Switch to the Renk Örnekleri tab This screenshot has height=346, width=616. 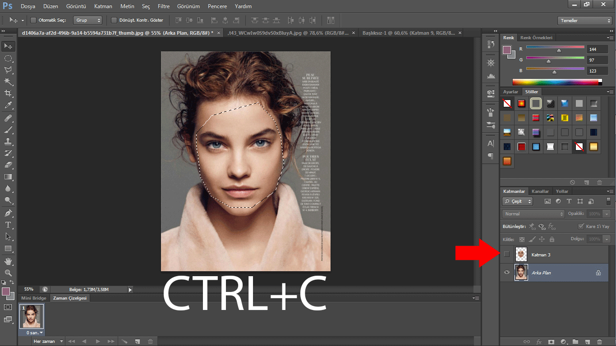(536, 38)
